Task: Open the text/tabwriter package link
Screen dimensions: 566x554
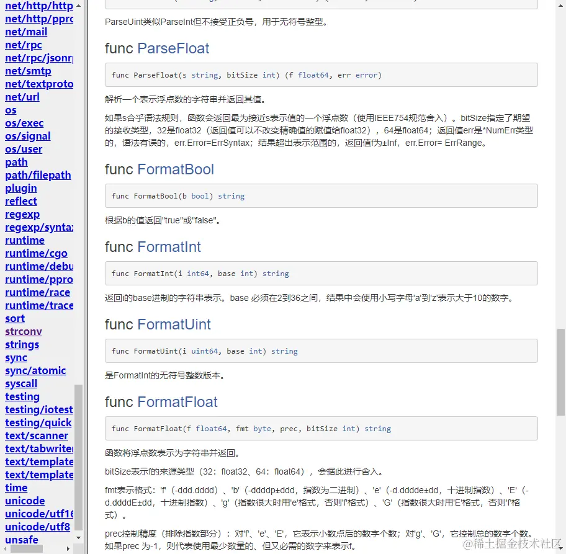Action: (x=39, y=449)
